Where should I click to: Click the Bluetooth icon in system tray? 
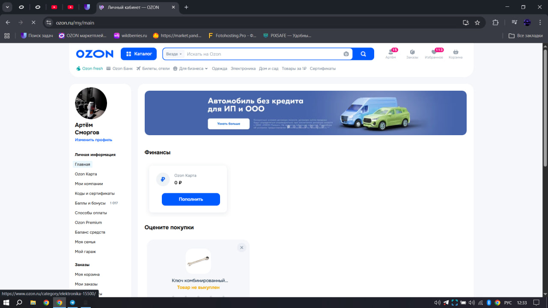point(488,302)
